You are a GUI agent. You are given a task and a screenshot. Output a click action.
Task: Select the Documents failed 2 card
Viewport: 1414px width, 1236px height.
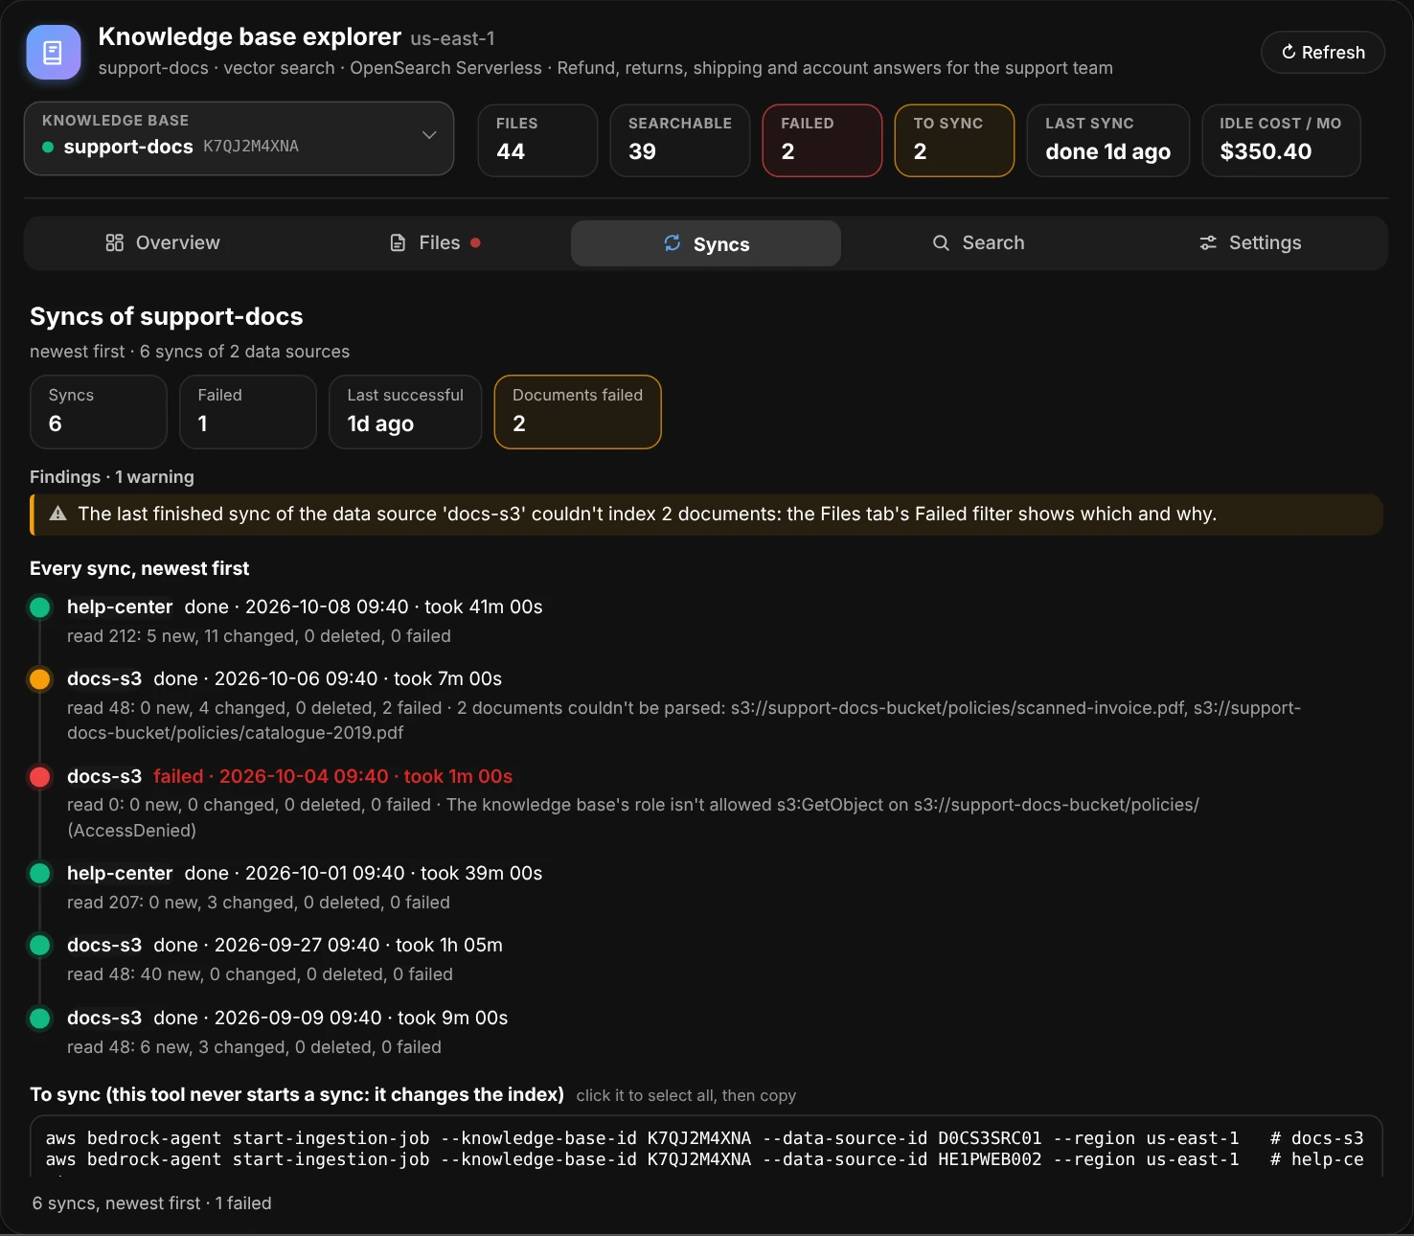tap(578, 412)
